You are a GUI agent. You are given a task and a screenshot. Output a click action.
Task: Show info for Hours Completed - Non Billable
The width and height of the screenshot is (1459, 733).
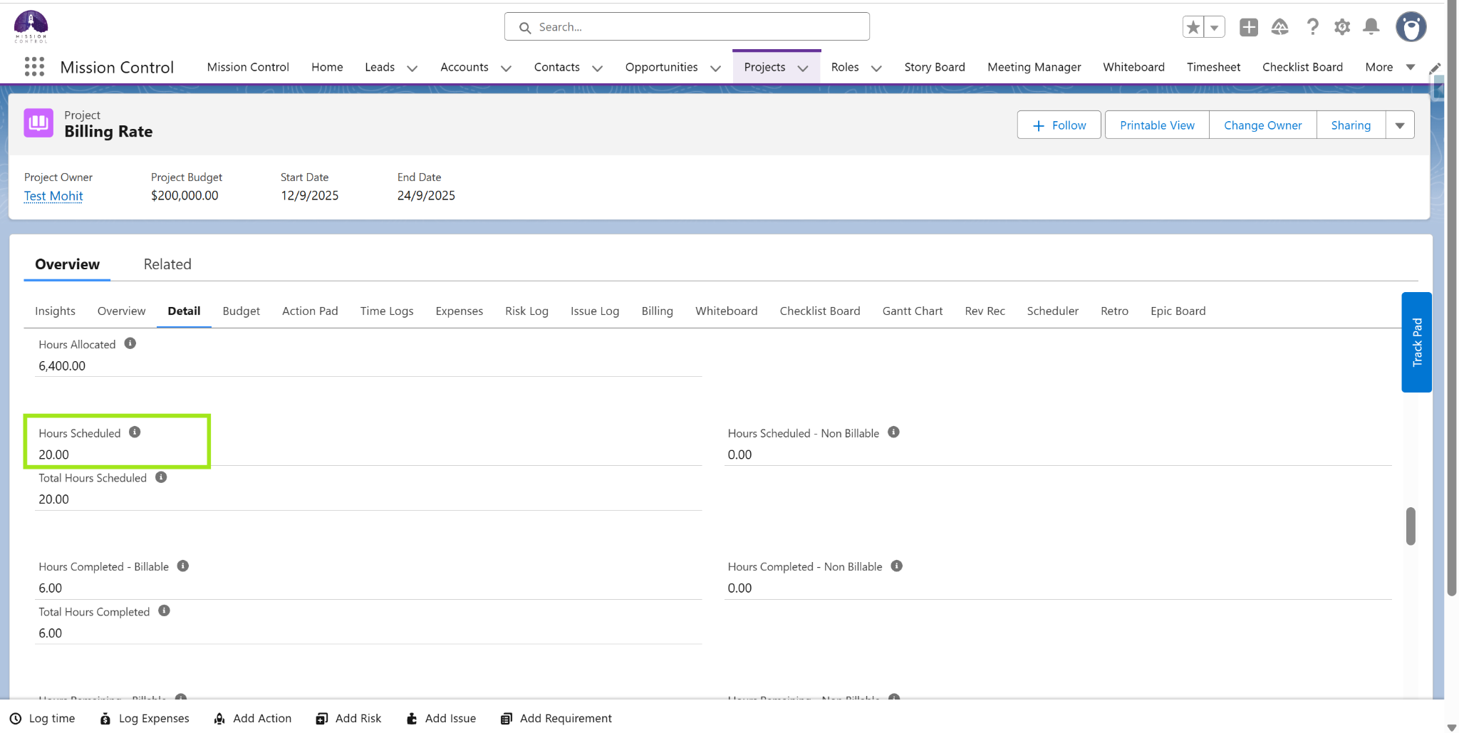click(897, 566)
